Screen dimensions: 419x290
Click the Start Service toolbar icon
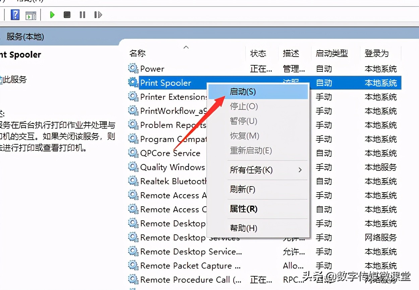pyautogui.click(x=52, y=14)
